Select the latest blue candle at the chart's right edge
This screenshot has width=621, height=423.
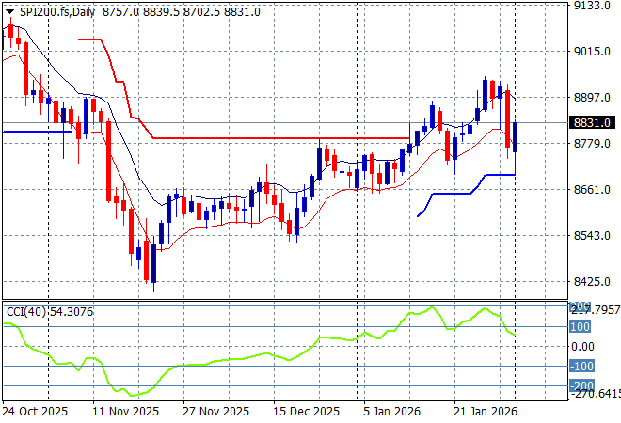pyautogui.click(x=516, y=137)
